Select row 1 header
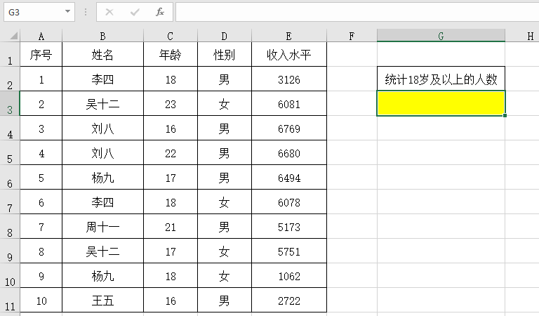The height and width of the screenshot is (316, 539). pos(10,54)
